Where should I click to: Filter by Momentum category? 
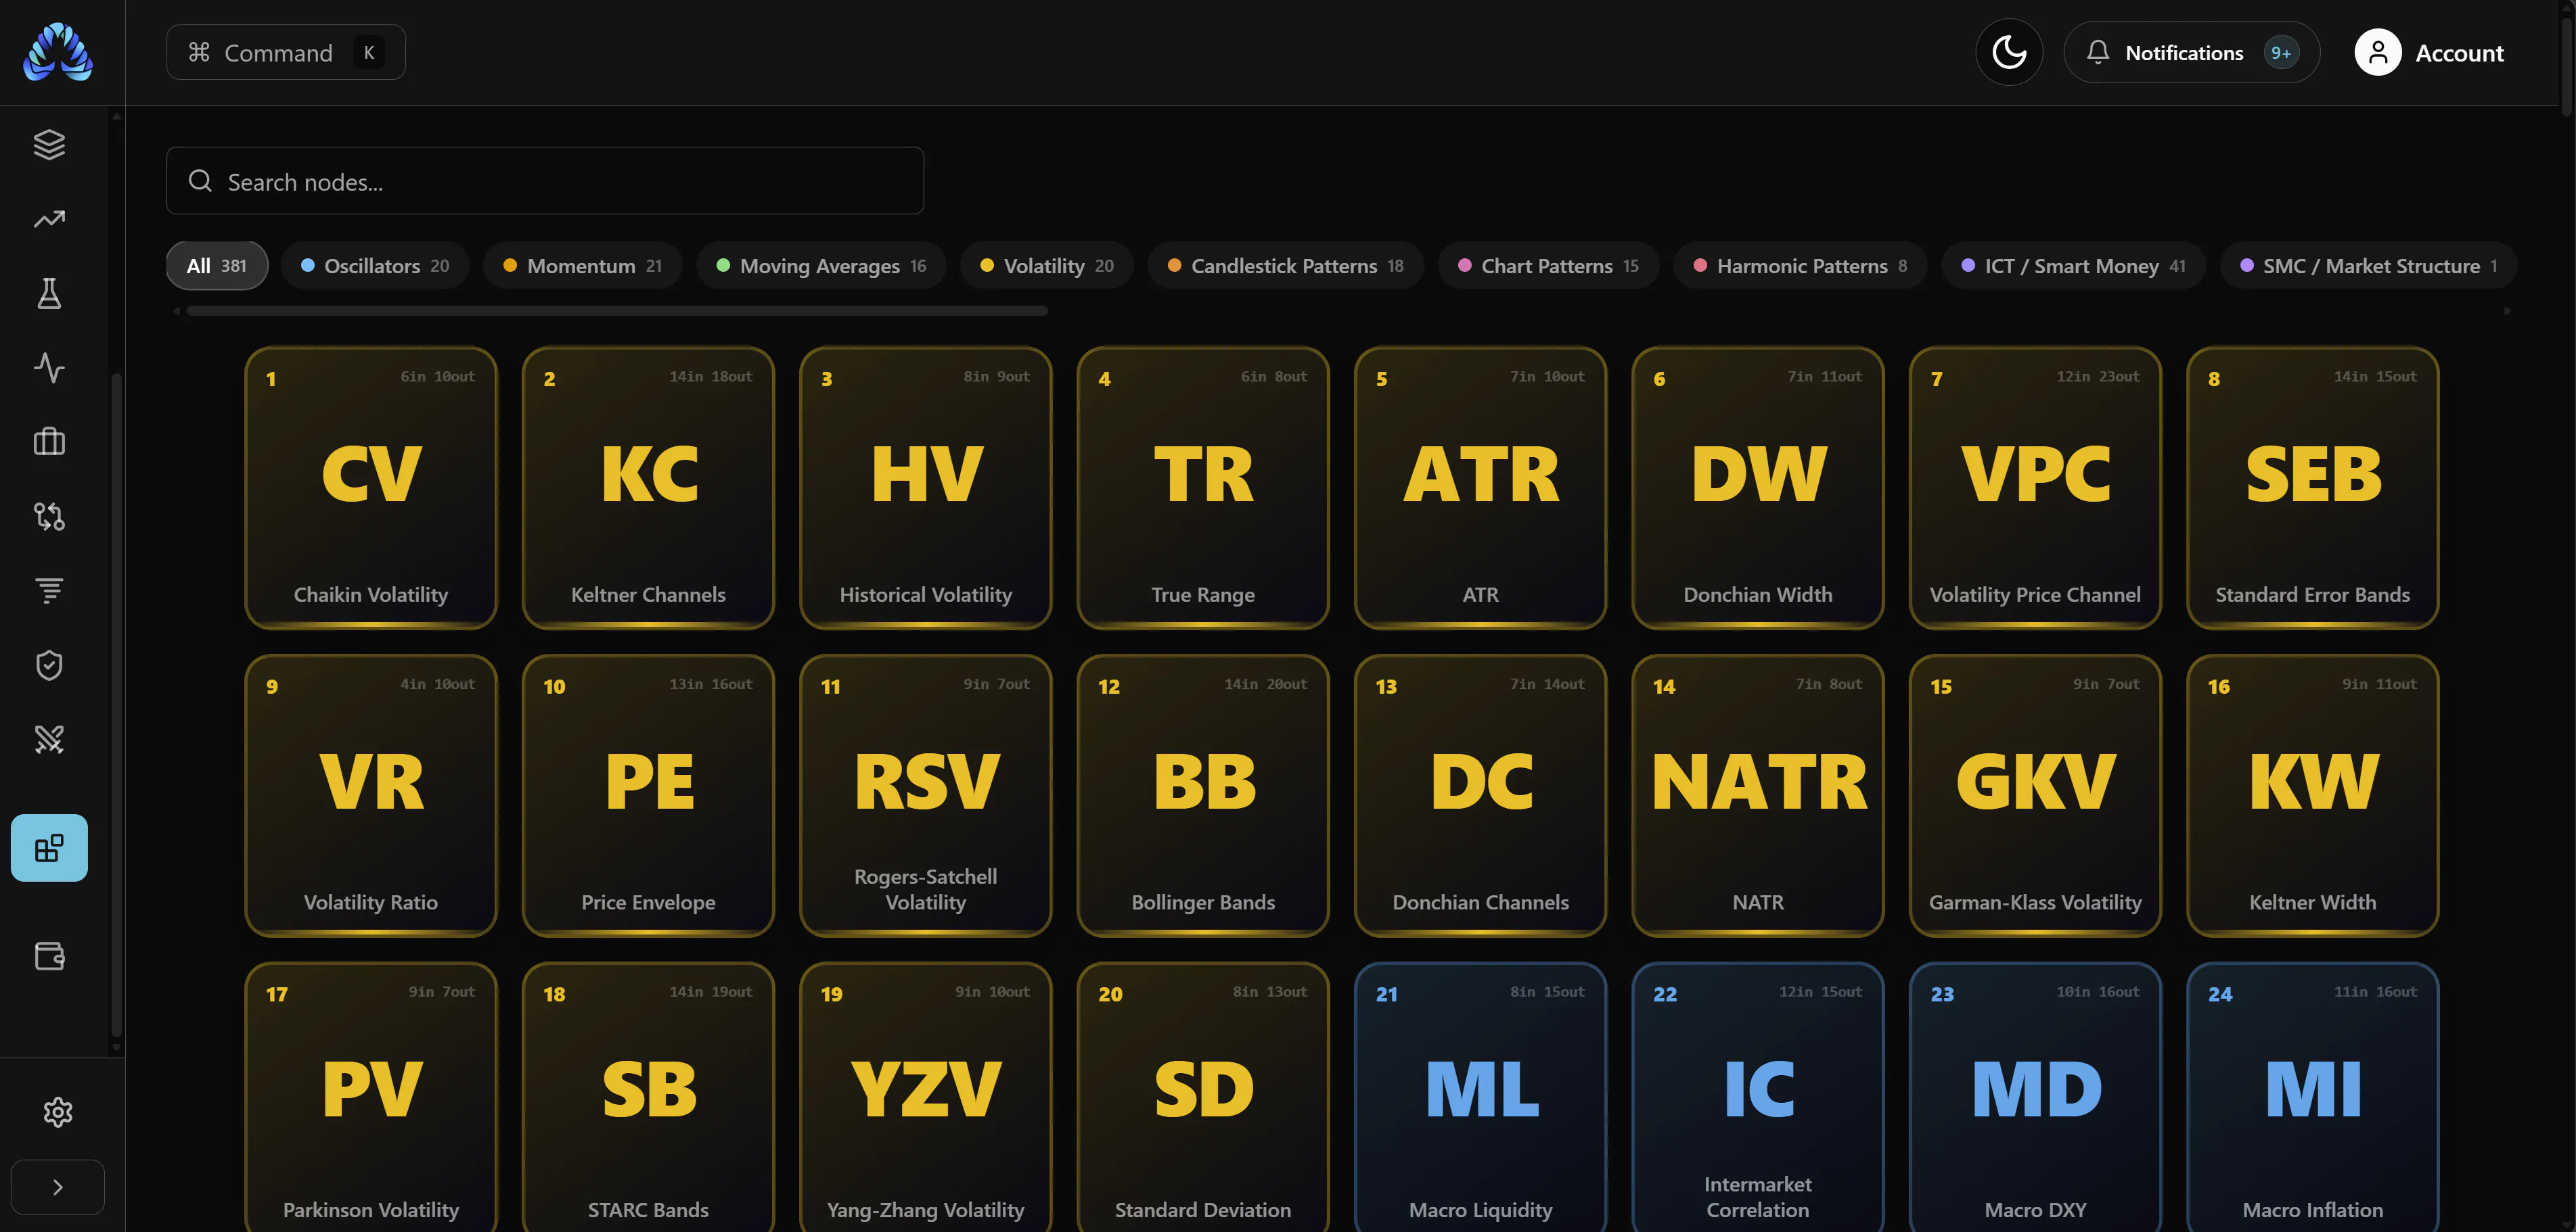[582, 266]
